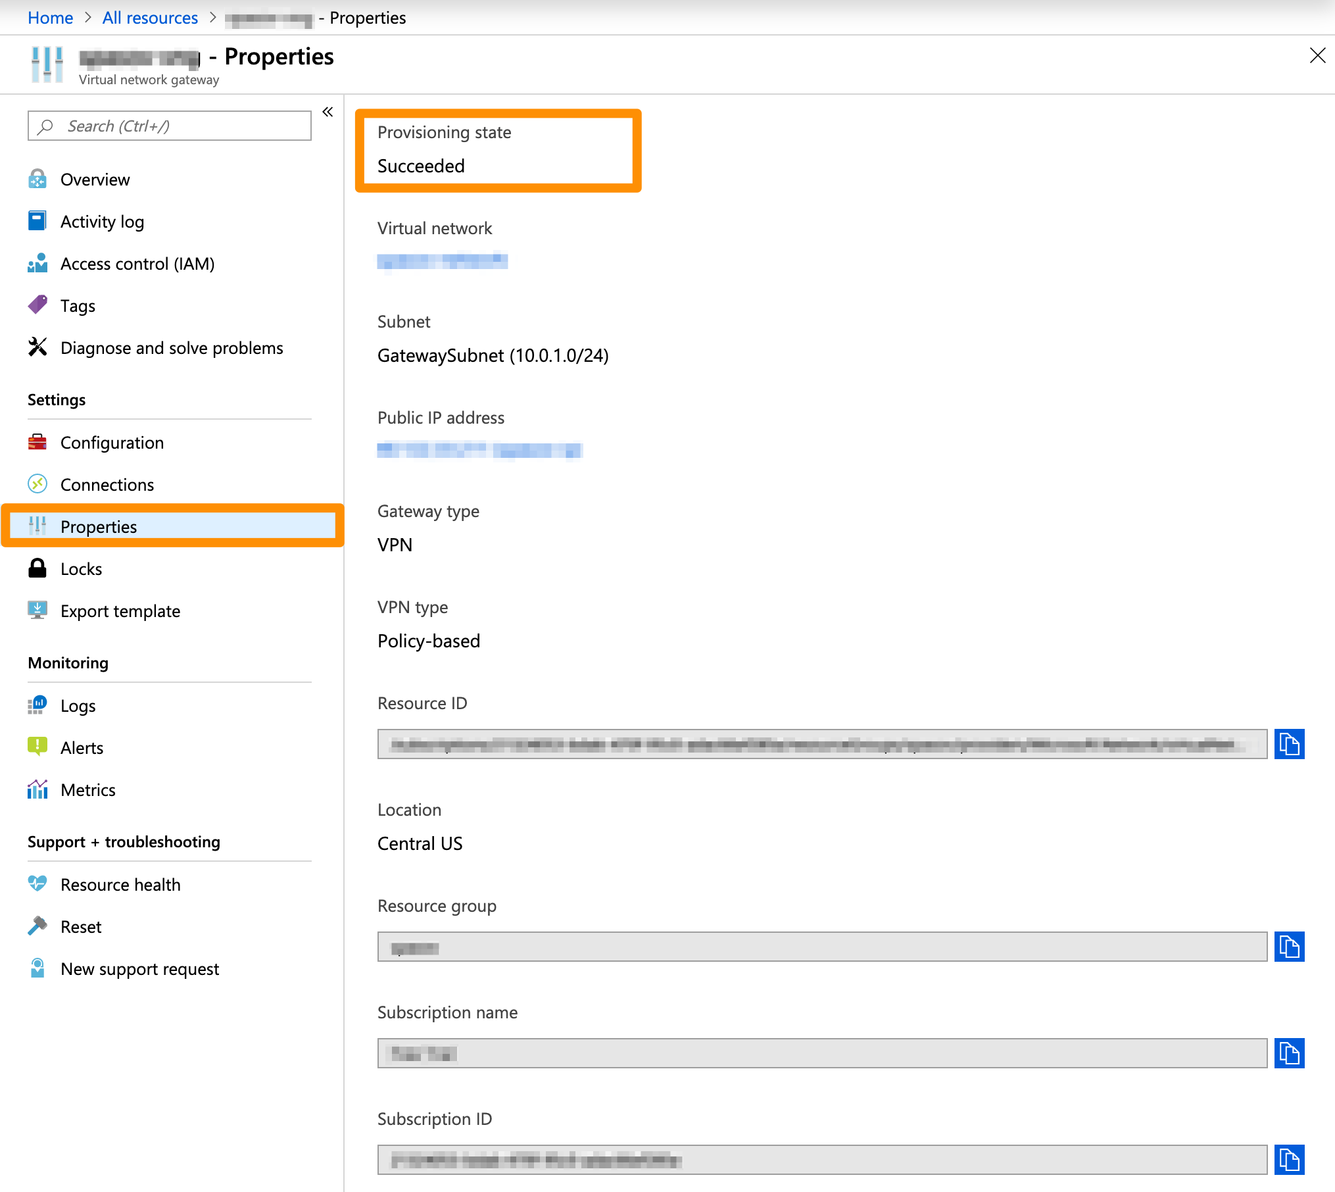Open Export template
This screenshot has height=1192, width=1335.
pos(120,610)
